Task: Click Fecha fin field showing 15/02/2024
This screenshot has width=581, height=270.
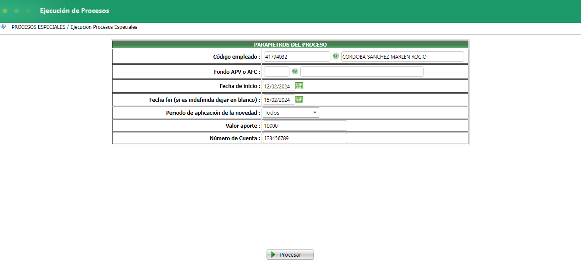Action: click(279, 100)
